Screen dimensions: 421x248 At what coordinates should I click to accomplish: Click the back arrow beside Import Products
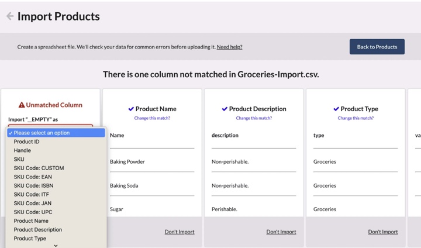pos(10,16)
